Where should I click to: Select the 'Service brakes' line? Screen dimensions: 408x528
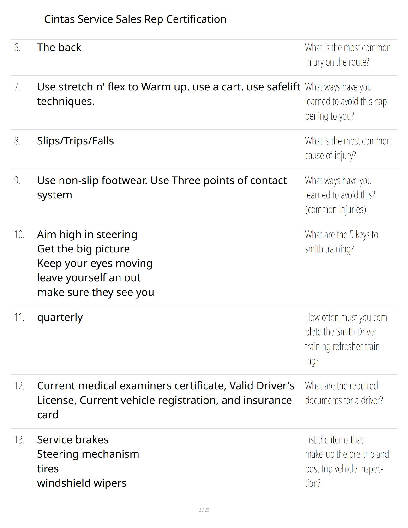73,440
